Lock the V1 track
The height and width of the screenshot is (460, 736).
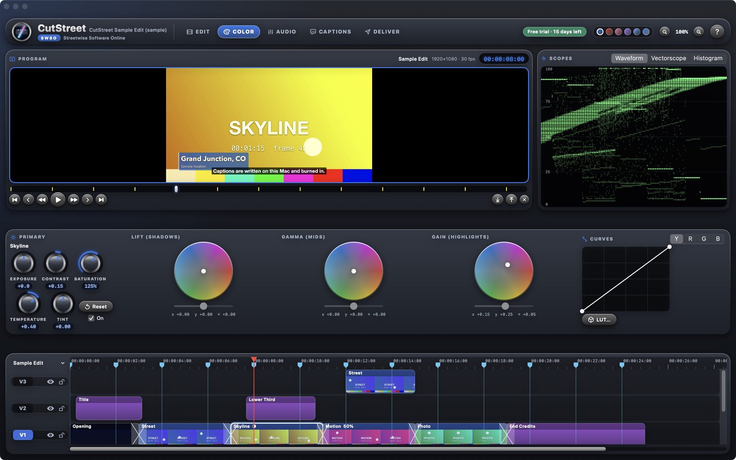coord(62,435)
